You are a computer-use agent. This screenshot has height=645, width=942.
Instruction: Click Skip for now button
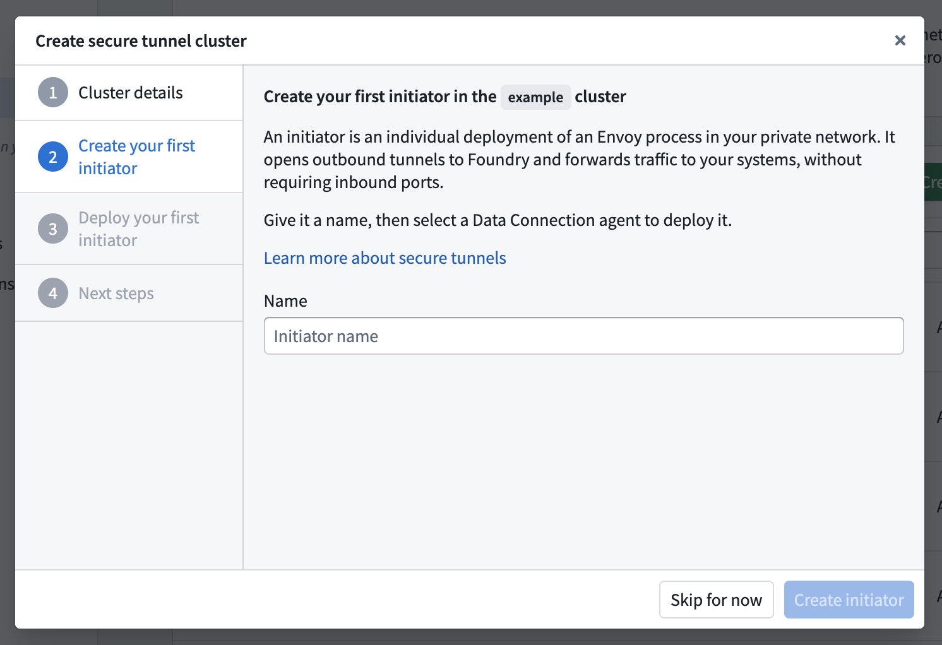717,600
